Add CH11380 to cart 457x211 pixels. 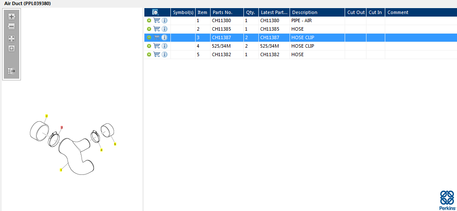(157, 20)
